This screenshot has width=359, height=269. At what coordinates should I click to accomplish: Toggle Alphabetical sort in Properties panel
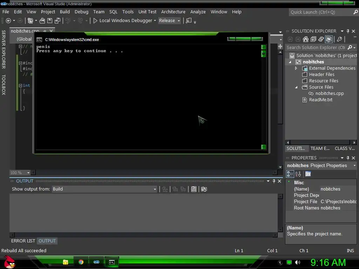(298, 174)
